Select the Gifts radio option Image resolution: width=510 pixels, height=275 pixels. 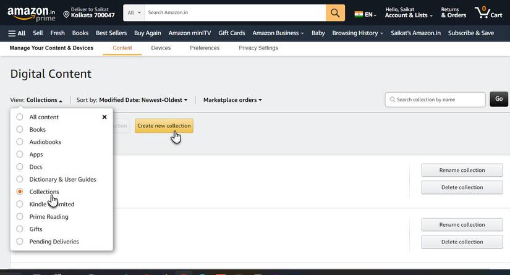20,229
